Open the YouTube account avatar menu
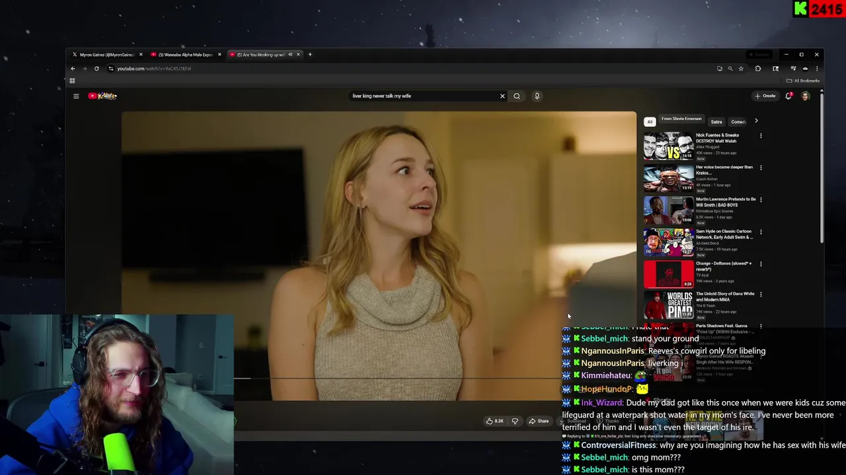The height and width of the screenshot is (475, 846). click(x=805, y=96)
